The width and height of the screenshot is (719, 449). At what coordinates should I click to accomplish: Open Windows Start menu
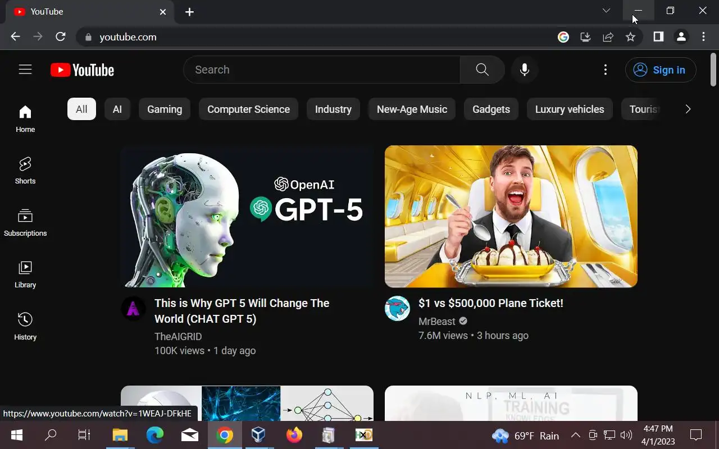(x=16, y=435)
